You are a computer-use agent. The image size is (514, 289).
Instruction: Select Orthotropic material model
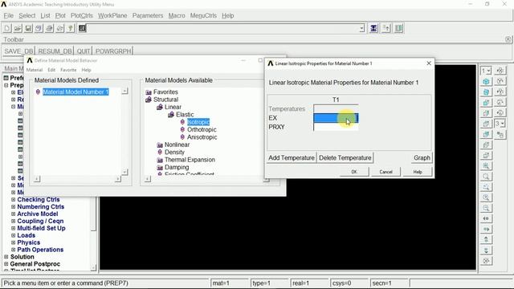[202, 129]
